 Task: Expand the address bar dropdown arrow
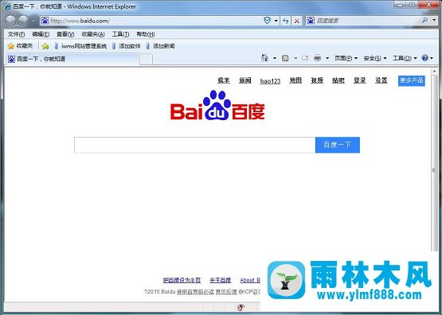click(276, 21)
